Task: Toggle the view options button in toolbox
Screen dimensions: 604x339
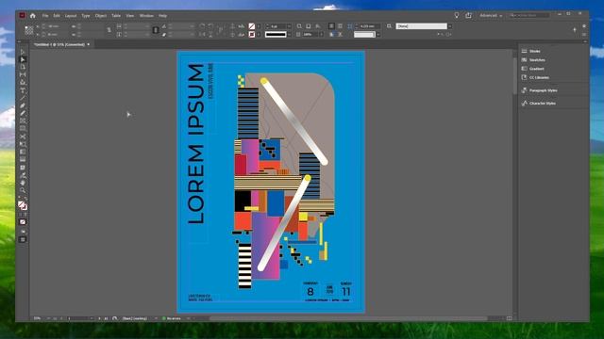Action: click(x=23, y=232)
